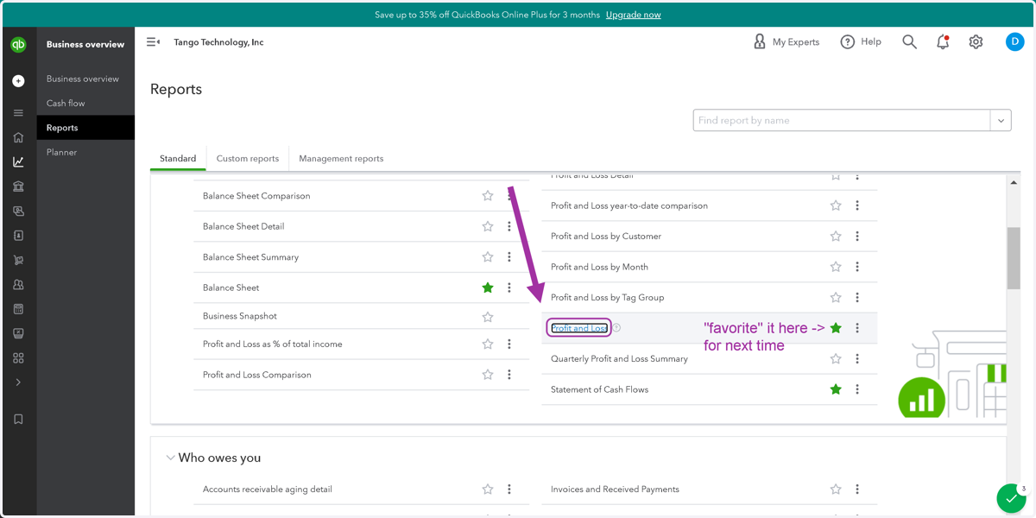The image size is (1036, 518).
Task: Switch to the Custom reports tab
Action: [248, 159]
